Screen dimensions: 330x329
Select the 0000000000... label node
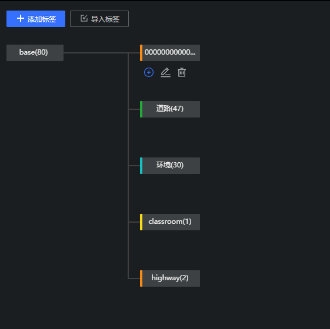[x=170, y=53]
